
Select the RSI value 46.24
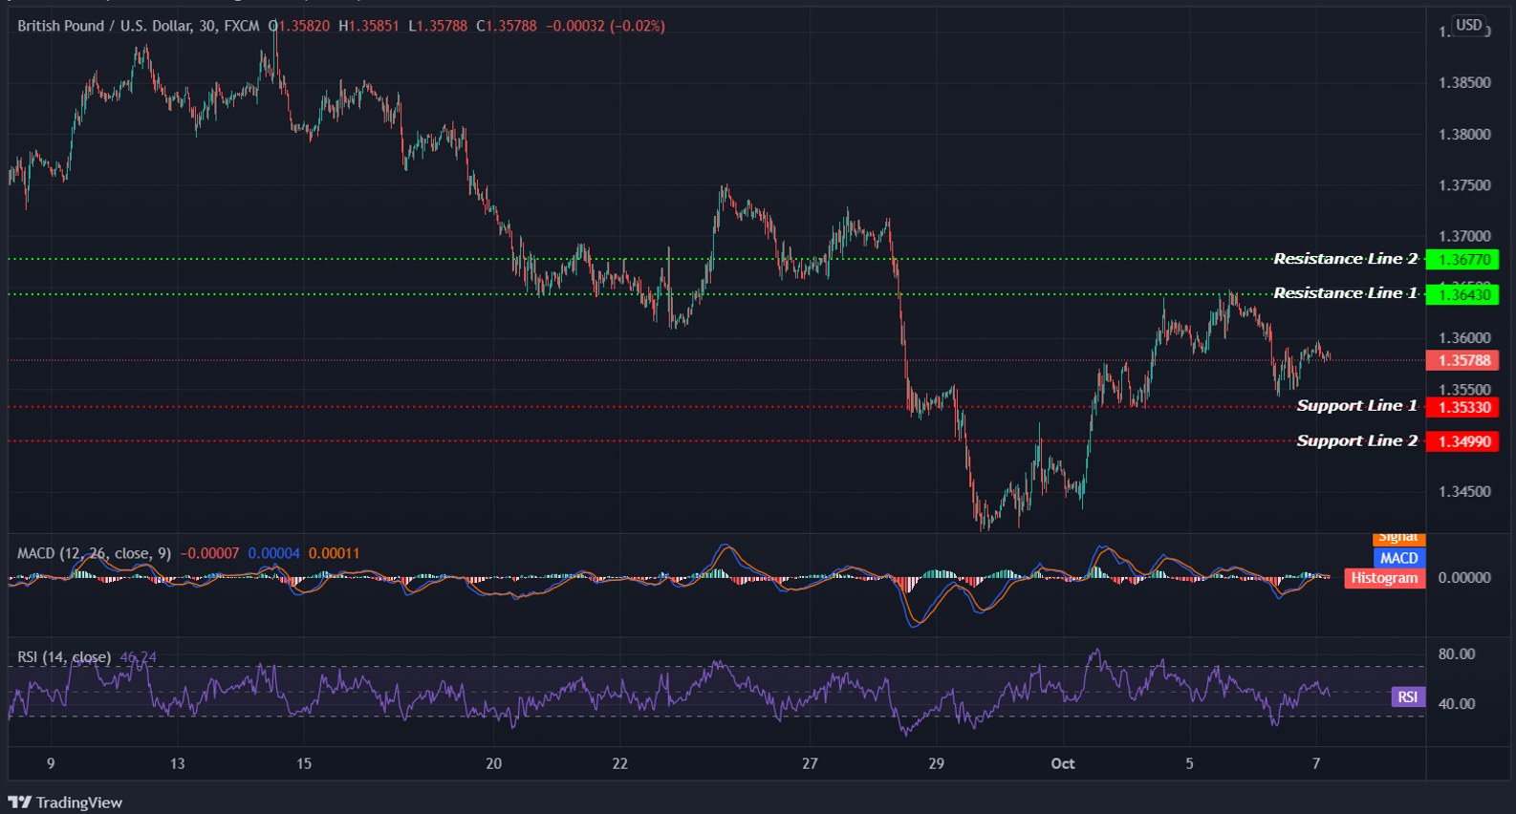138,657
